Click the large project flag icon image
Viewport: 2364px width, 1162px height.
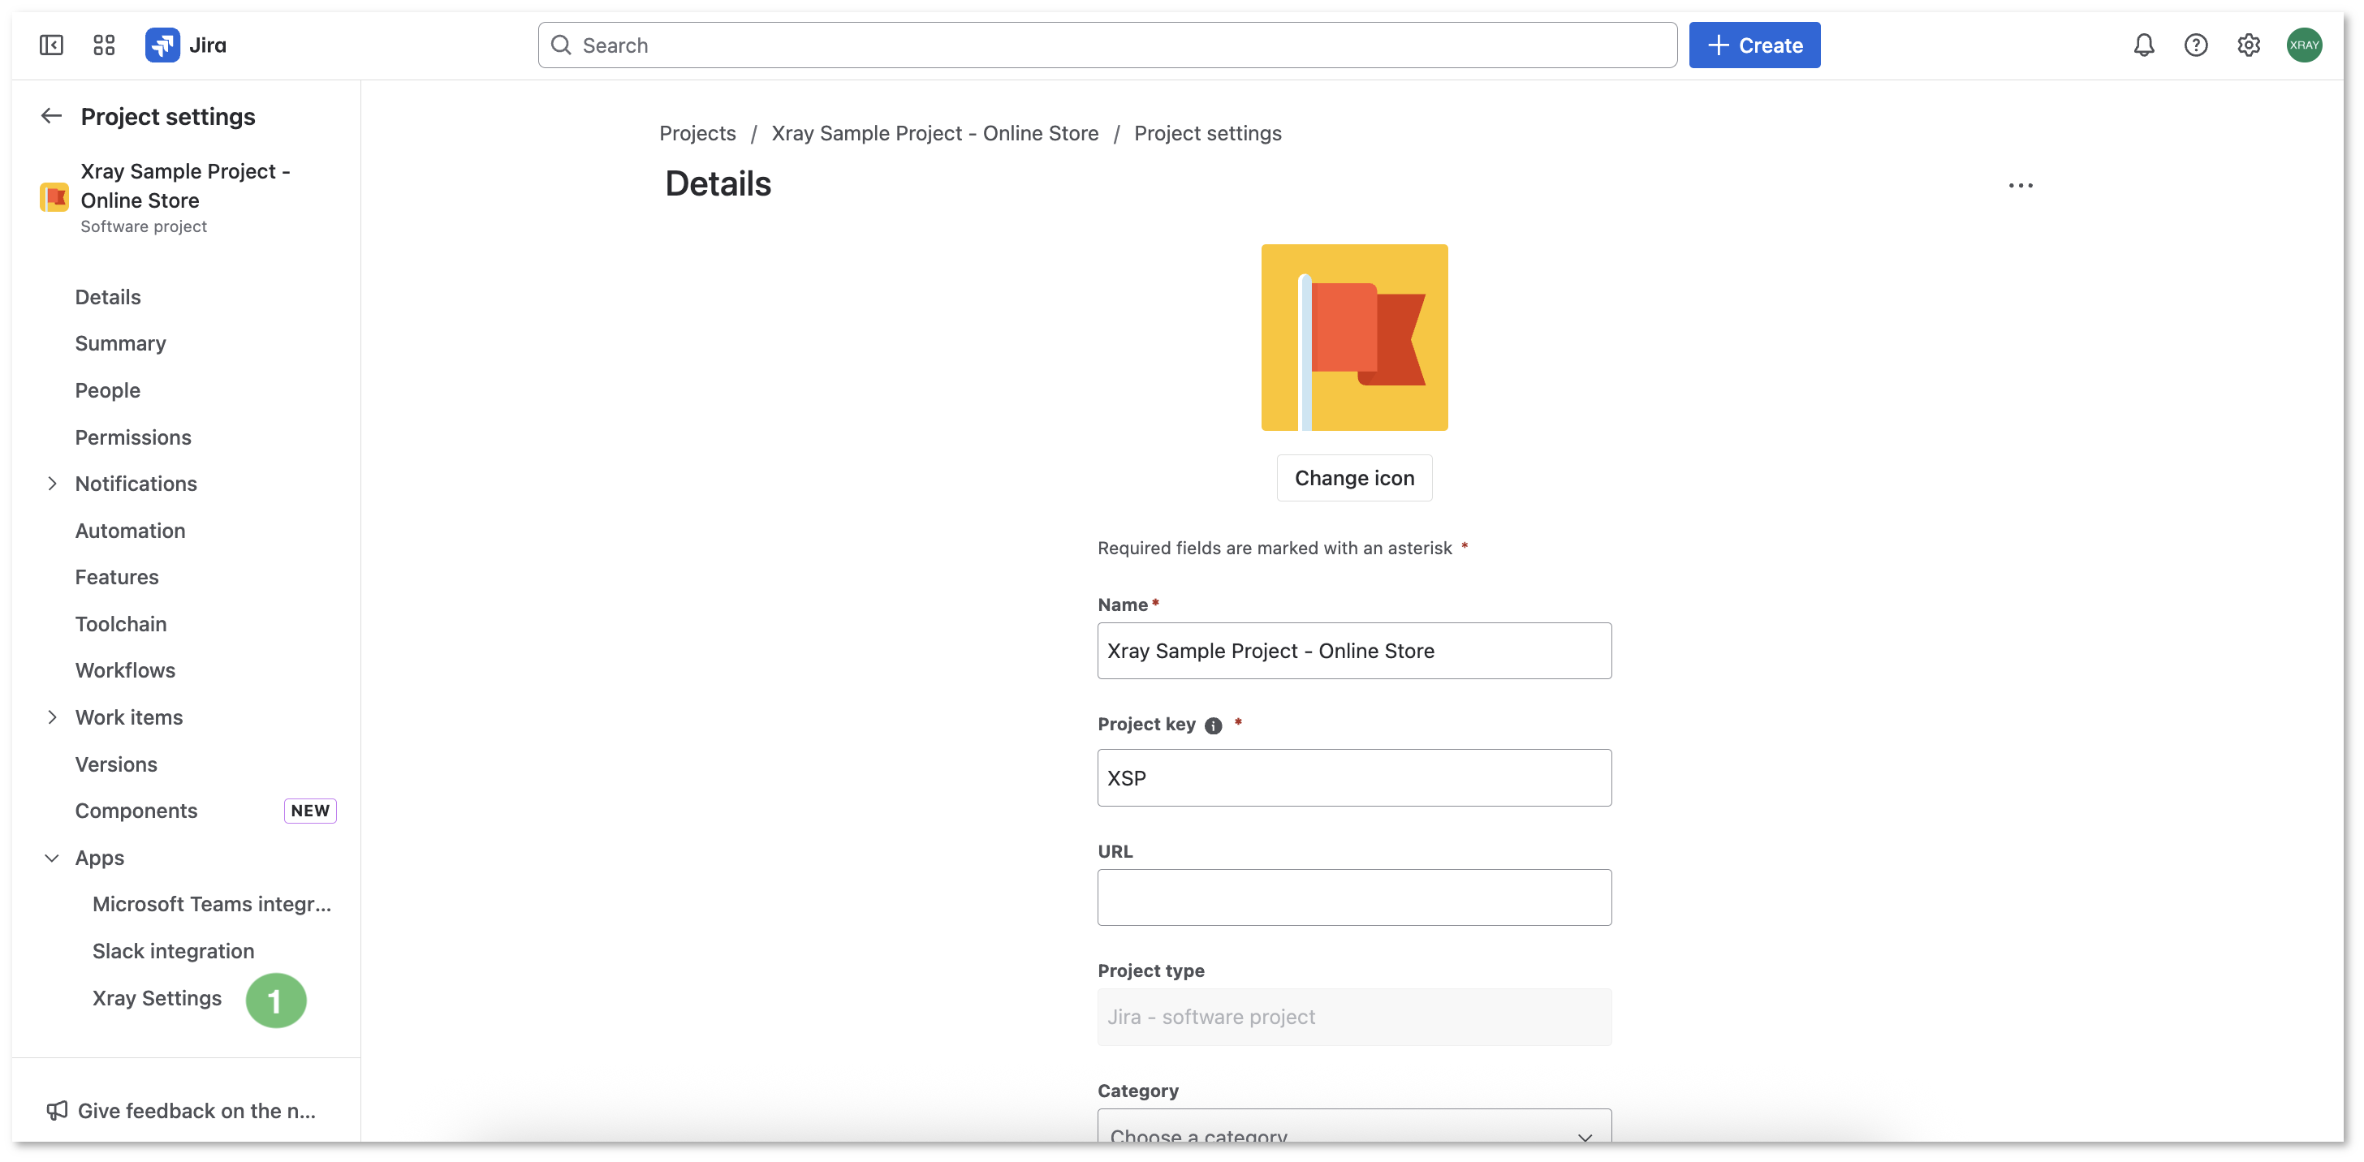[1353, 337]
